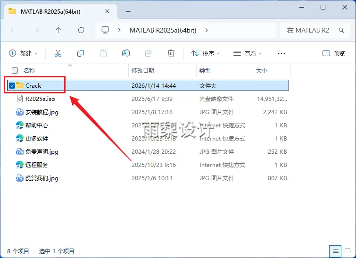Screen dimensions: 356x258
Task: Click the 远程服务 shortcut icon
Action: (20, 165)
